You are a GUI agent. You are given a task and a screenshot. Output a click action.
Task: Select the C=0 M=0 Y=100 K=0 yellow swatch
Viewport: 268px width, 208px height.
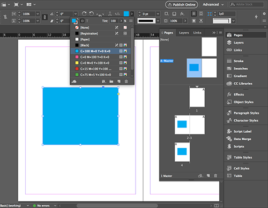(100, 63)
